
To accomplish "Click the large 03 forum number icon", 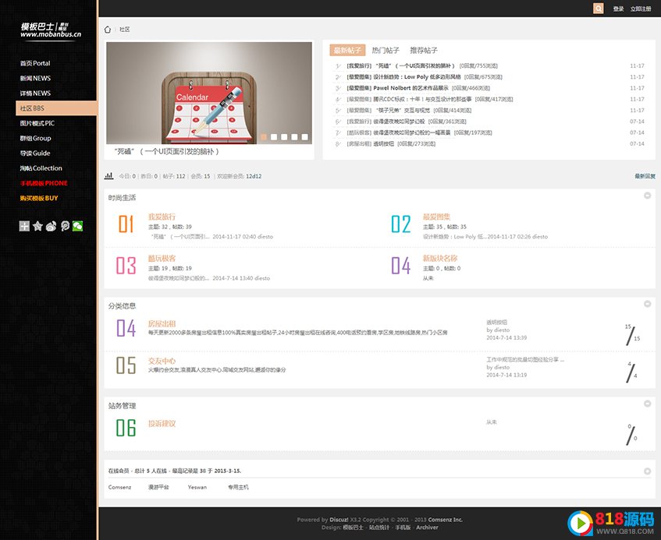I will pos(126,266).
